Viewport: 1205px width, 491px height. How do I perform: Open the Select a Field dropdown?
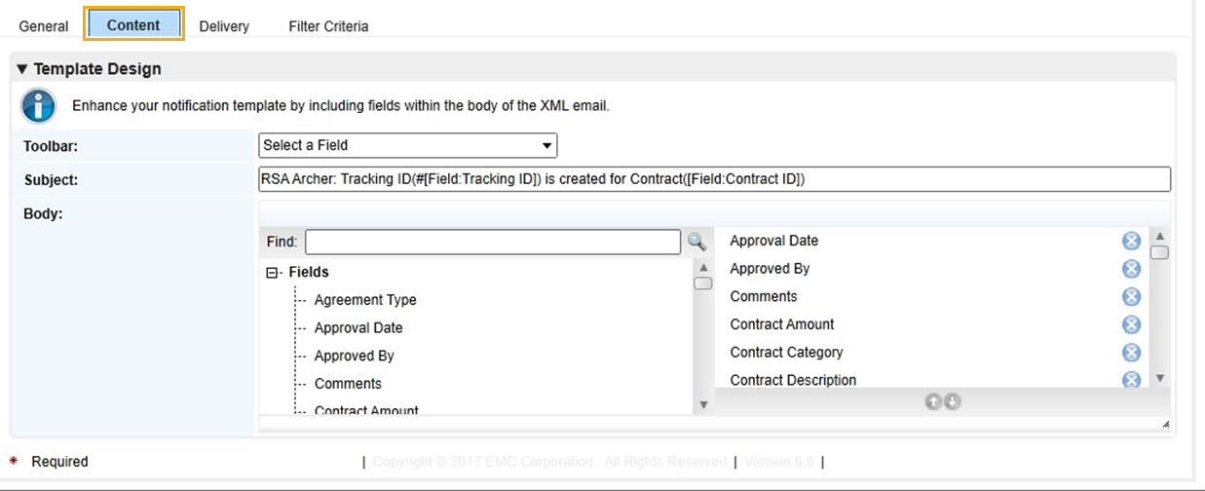click(x=408, y=145)
